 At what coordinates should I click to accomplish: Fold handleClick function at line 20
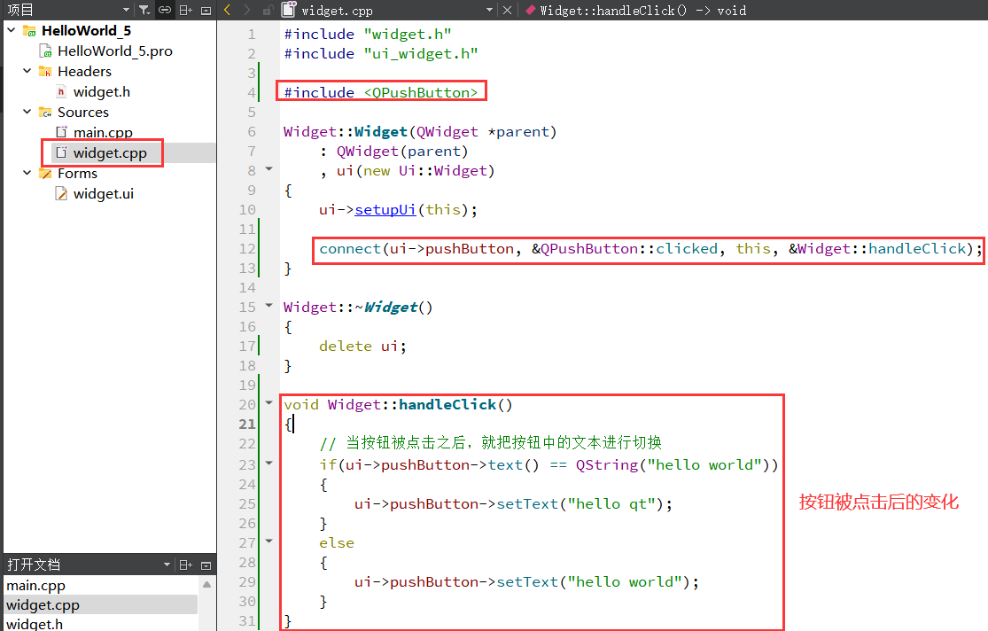click(x=269, y=403)
